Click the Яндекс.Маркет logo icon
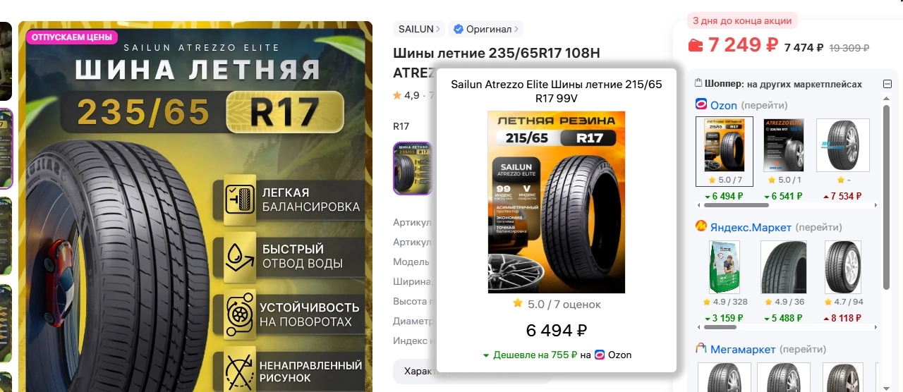This screenshot has height=392, width=903. [x=701, y=226]
